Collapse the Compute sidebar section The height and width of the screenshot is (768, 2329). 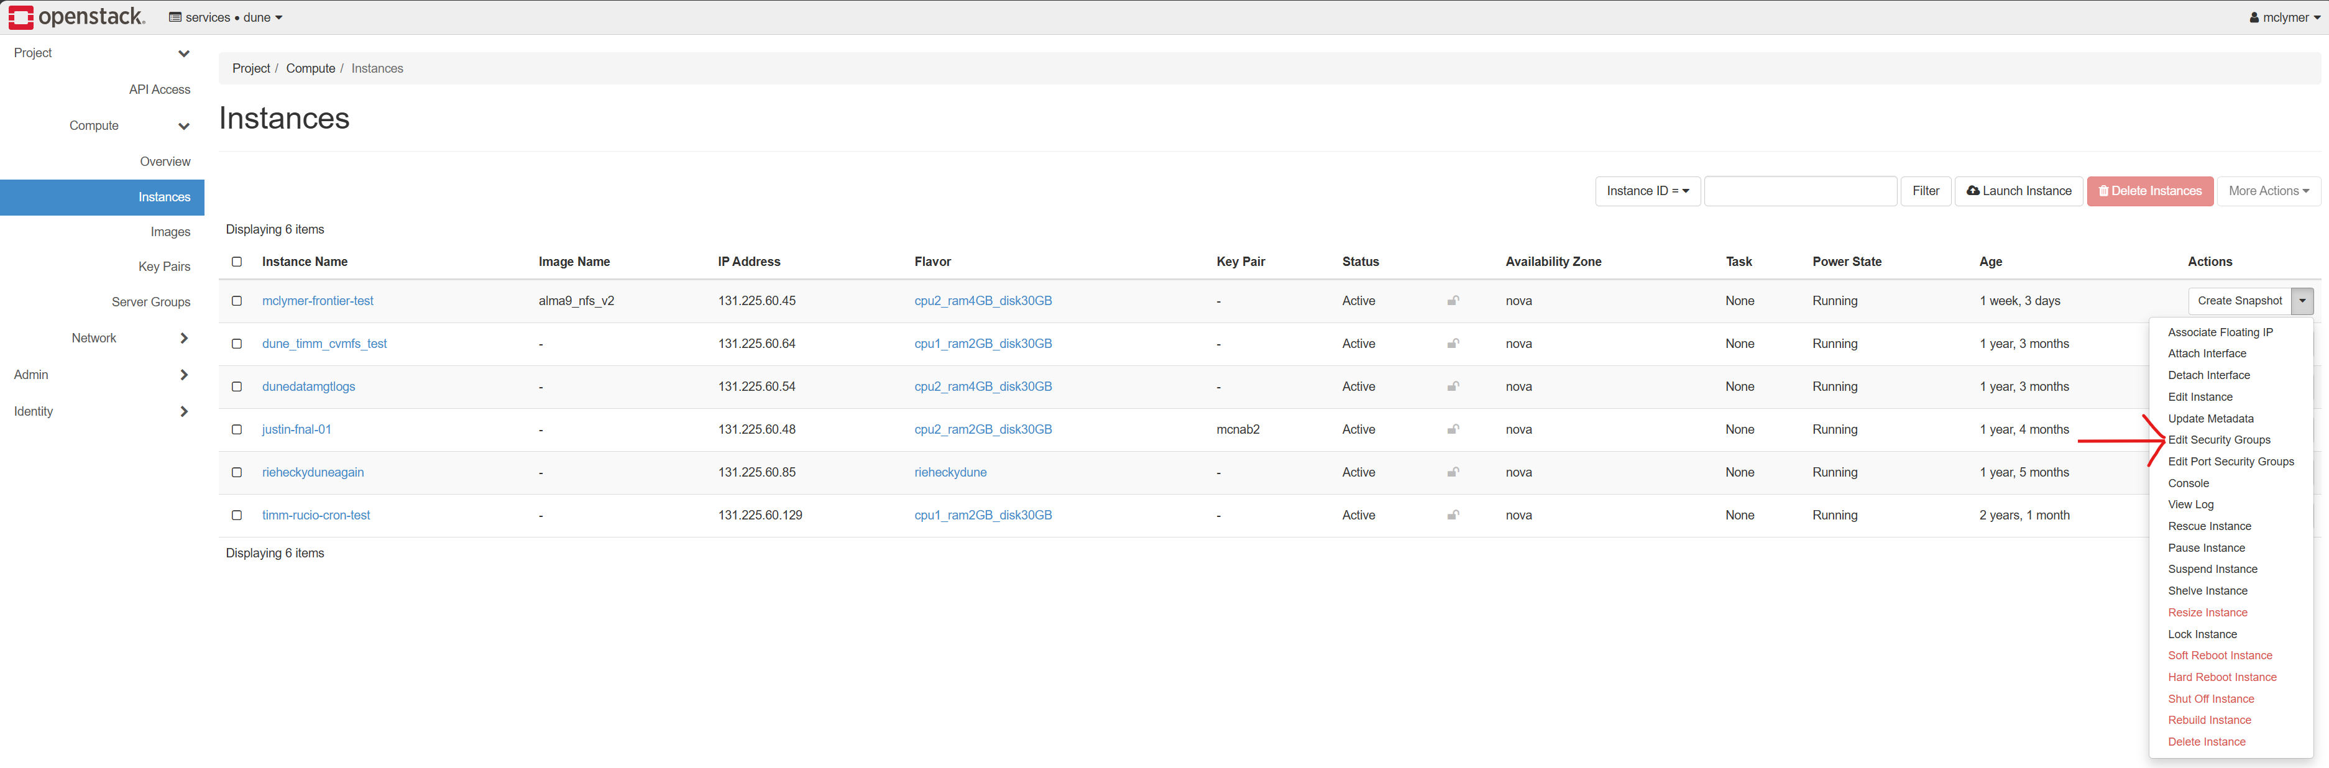(183, 127)
